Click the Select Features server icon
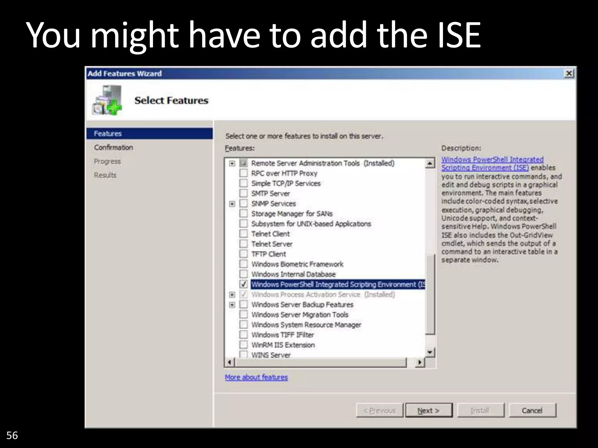 coord(107,100)
